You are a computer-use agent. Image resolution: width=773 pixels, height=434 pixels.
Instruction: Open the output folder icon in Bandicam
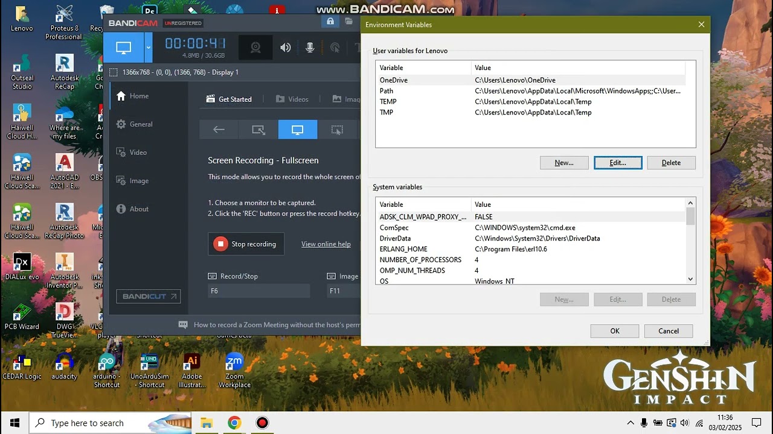349,22
